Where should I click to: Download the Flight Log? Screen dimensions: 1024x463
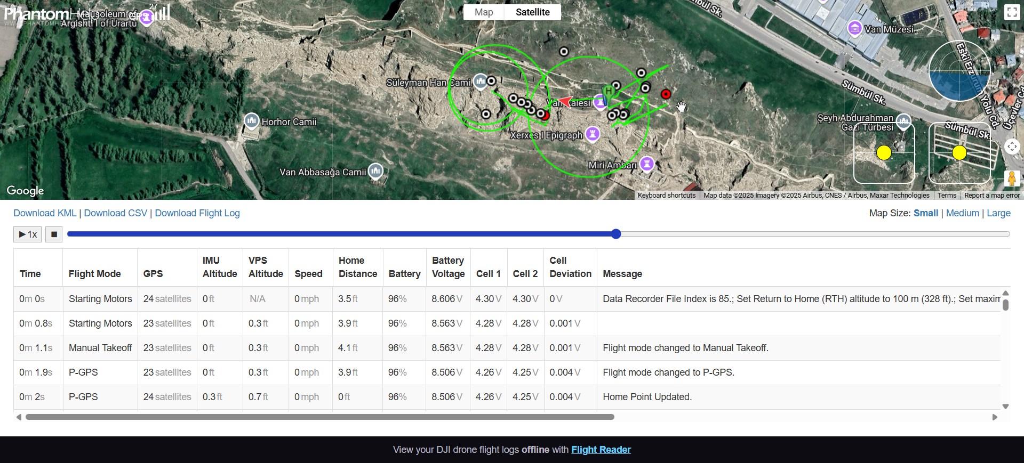[197, 213]
